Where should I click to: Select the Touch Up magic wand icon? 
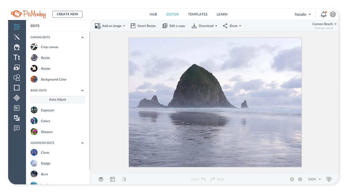tap(17, 37)
